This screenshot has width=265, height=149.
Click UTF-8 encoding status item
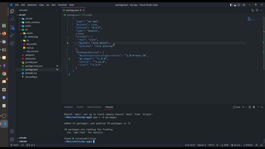(211, 145)
